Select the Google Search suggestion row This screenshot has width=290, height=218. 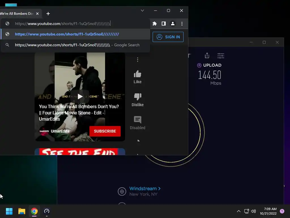(75, 45)
